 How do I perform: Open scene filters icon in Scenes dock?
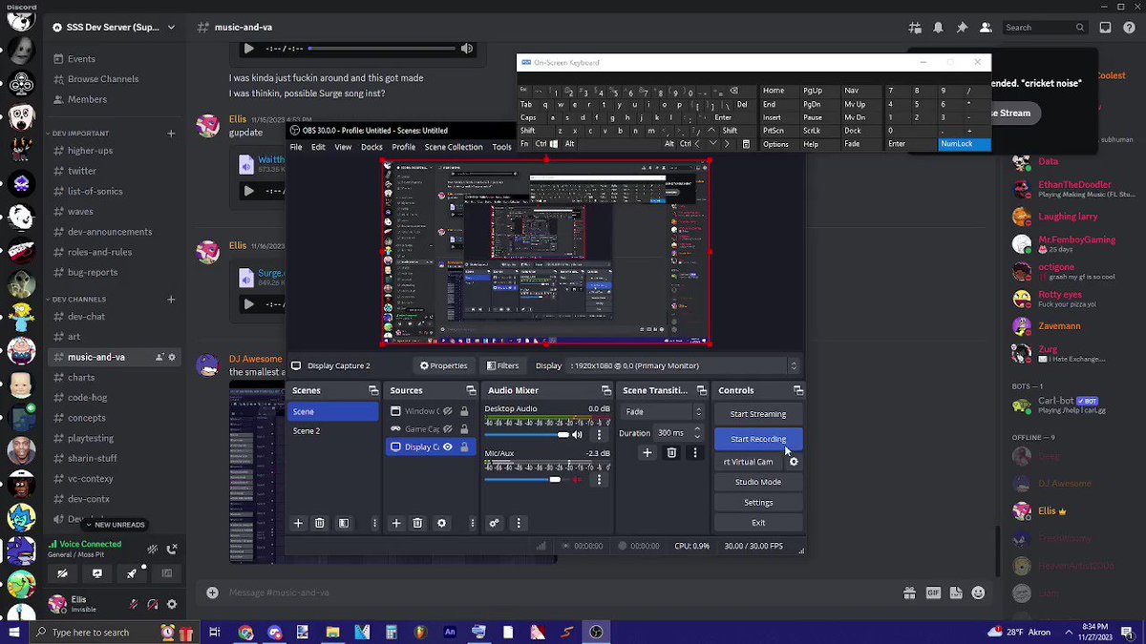343,523
